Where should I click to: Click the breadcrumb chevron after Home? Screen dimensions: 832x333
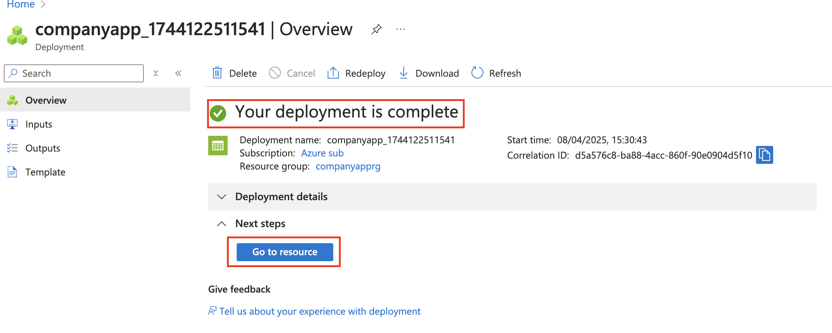coord(43,4)
